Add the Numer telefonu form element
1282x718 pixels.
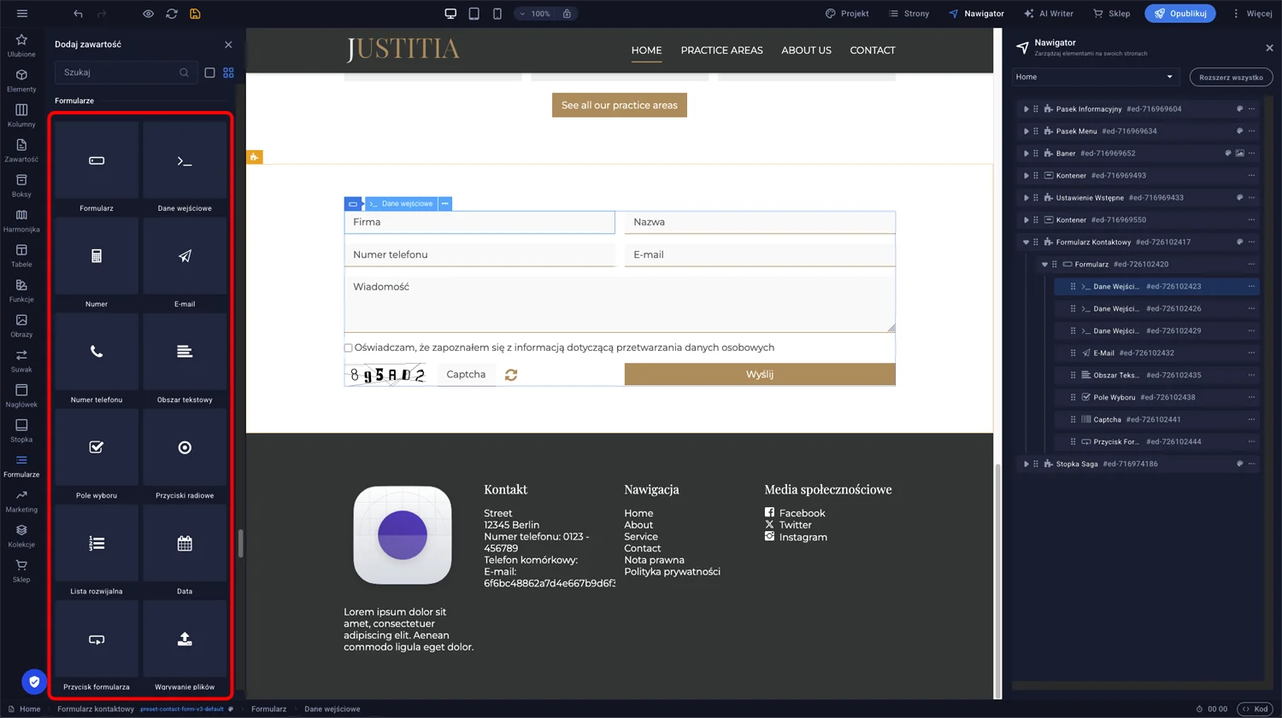coord(97,359)
